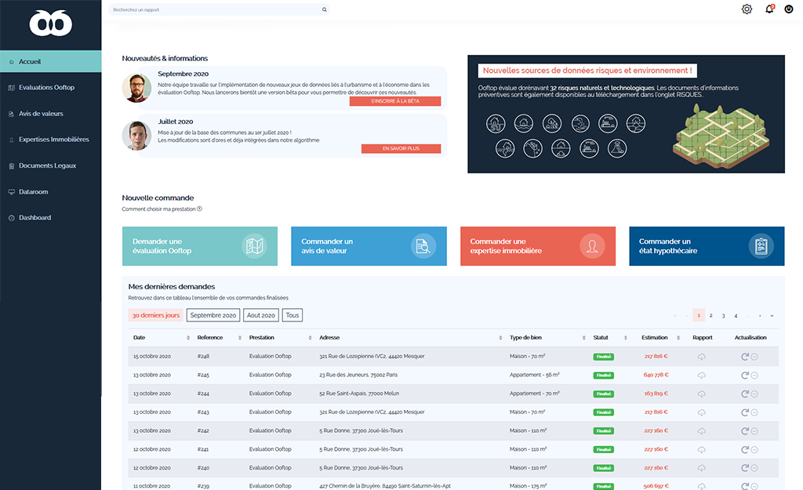Click Demander une évaluation Ooftop card
This screenshot has width=803, height=490.
point(200,246)
